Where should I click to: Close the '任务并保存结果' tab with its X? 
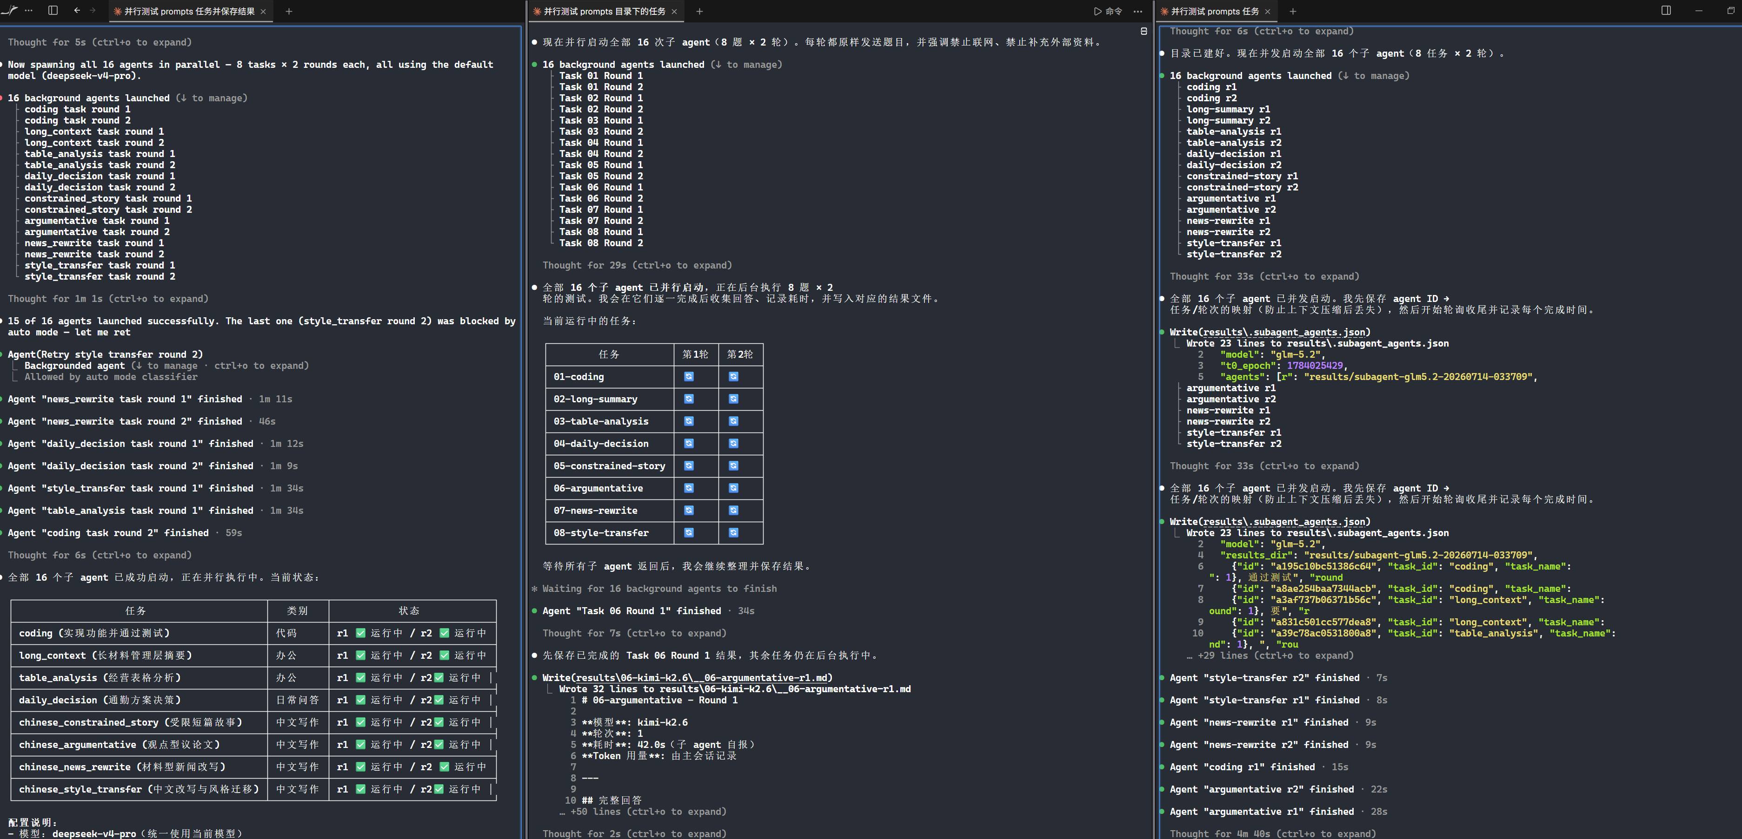point(263,12)
